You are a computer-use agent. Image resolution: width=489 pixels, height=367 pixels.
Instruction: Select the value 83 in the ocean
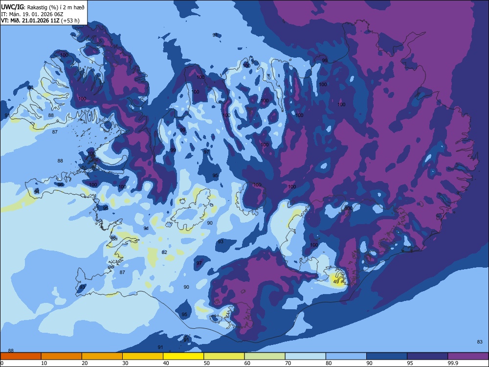pos(480,342)
